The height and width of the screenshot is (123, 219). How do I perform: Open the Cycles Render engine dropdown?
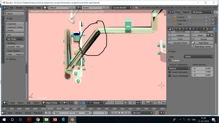pos(122,8)
